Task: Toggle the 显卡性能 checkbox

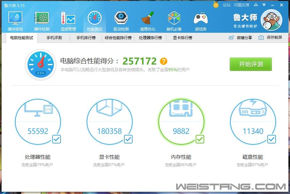Action: (x=128, y=139)
